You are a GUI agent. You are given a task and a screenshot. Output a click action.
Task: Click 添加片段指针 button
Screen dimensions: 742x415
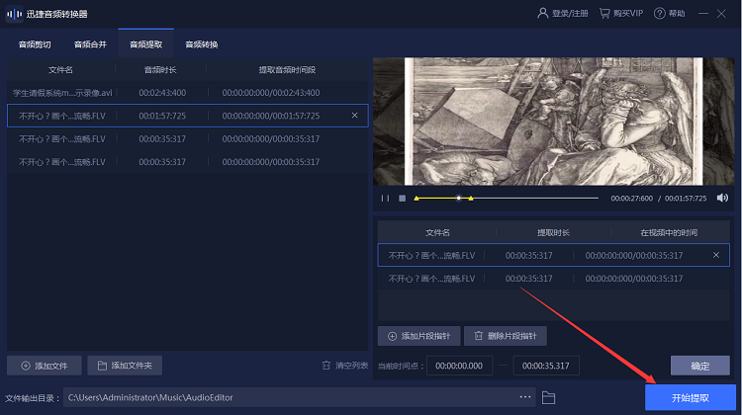[x=418, y=336]
